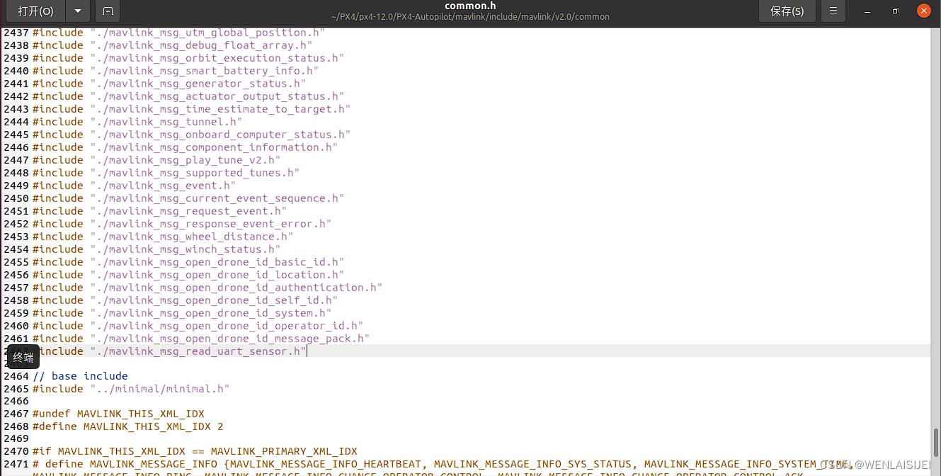Click the mavlink_msg_event.h include line
Image resolution: width=941 pixels, height=476 pixels.
click(134, 186)
